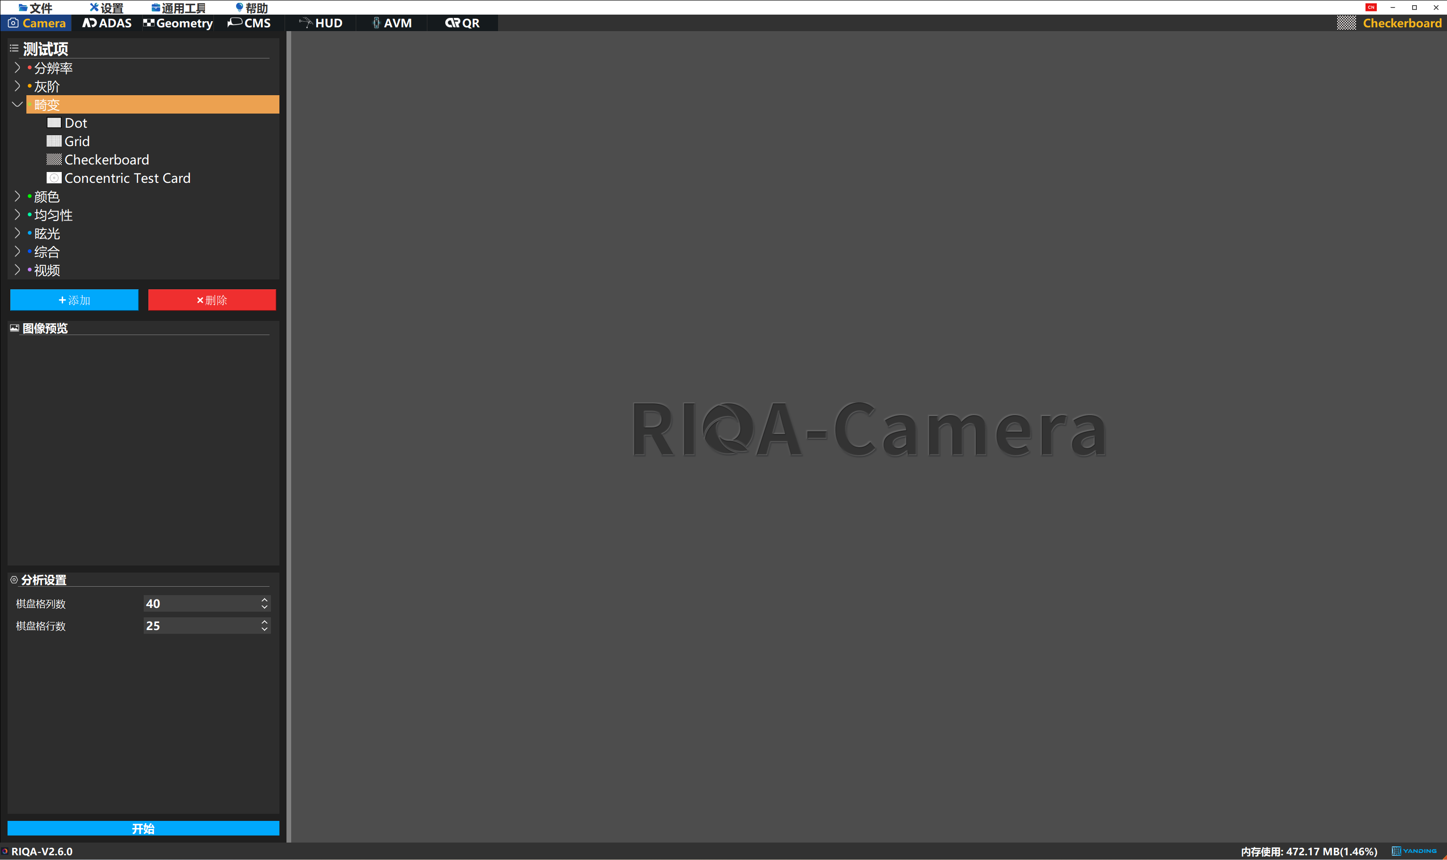1447x860 pixels.
Task: Expand the 分辨率 tree node
Action: (x=17, y=68)
